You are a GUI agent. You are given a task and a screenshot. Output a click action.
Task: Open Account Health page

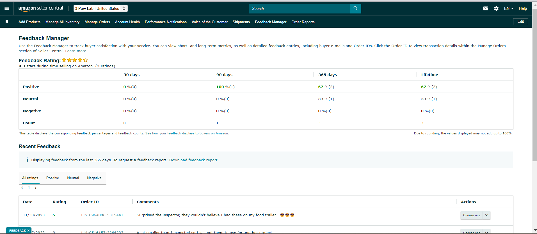pyautogui.click(x=127, y=22)
